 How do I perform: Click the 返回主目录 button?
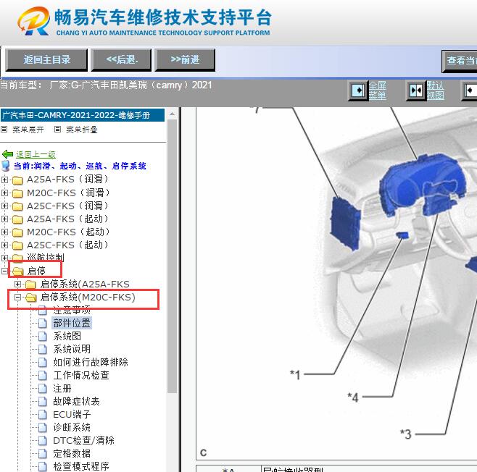[46, 60]
